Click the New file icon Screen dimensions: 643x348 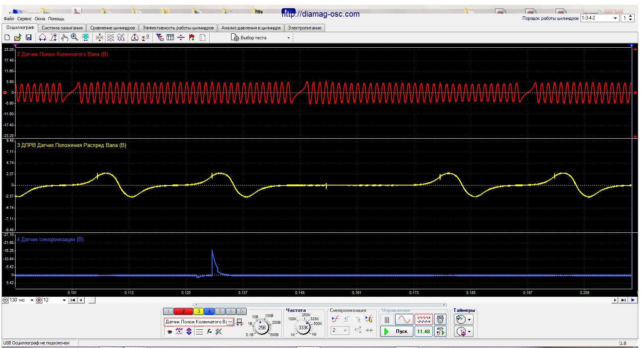point(7,37)
